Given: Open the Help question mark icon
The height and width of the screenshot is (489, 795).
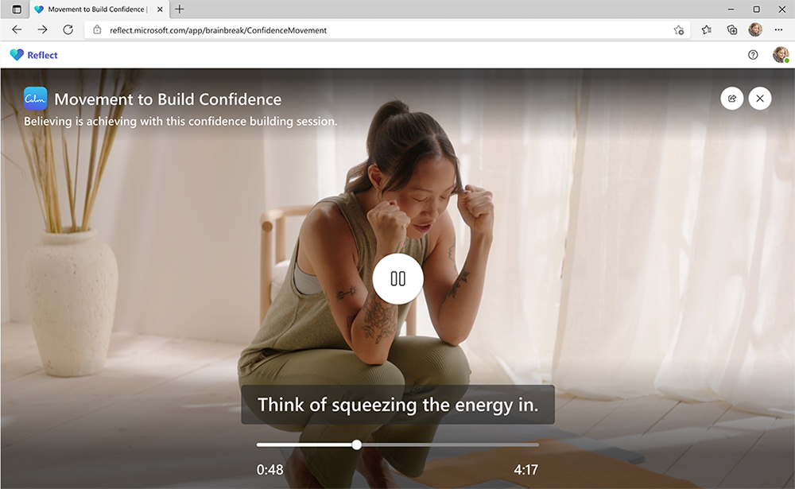Looking at the screenshot, I should pos(752,55).
